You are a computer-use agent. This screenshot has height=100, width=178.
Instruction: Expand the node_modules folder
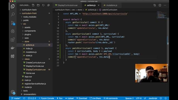[30, 17]
